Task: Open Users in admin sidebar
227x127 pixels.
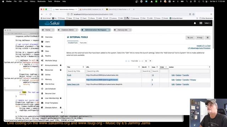Action: 47,42
